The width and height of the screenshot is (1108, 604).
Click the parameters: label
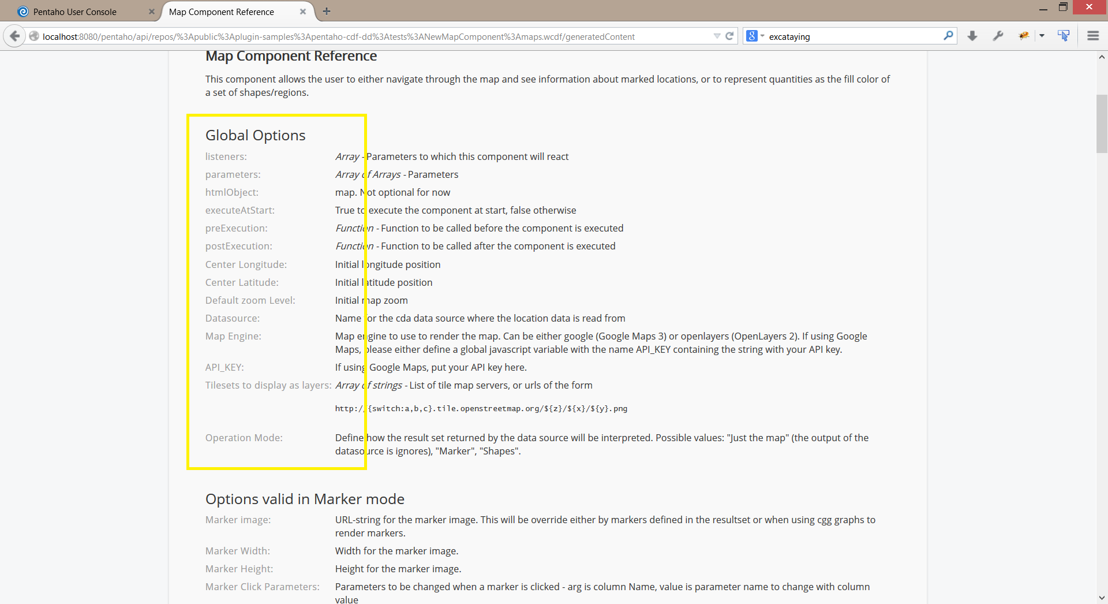tap(233, 174)
